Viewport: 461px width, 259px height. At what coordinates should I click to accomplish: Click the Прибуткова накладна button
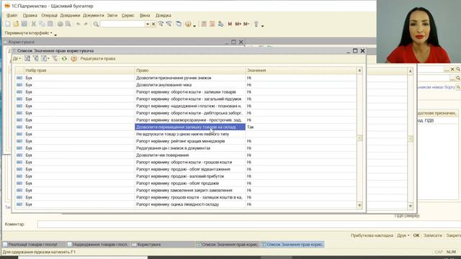tap(372, 235)
